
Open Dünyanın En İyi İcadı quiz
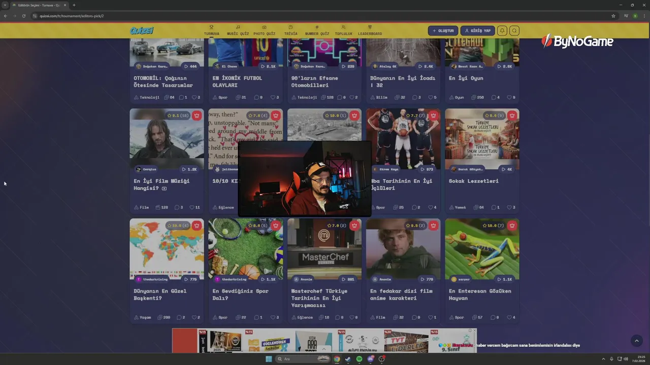(x=403, y=82)
